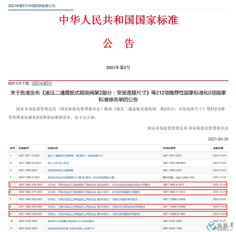Open the 第302部分 可移式台锯 standard link
The image size is (236, 232).
coord(93,199)
